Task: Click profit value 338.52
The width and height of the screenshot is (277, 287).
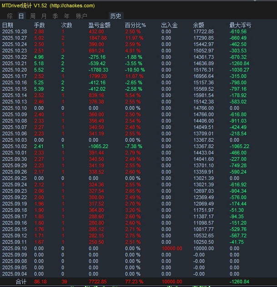Action: coord(96,172)
